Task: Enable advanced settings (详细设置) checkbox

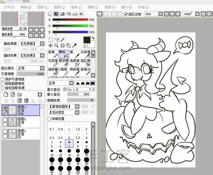Action: click(49, 119)
